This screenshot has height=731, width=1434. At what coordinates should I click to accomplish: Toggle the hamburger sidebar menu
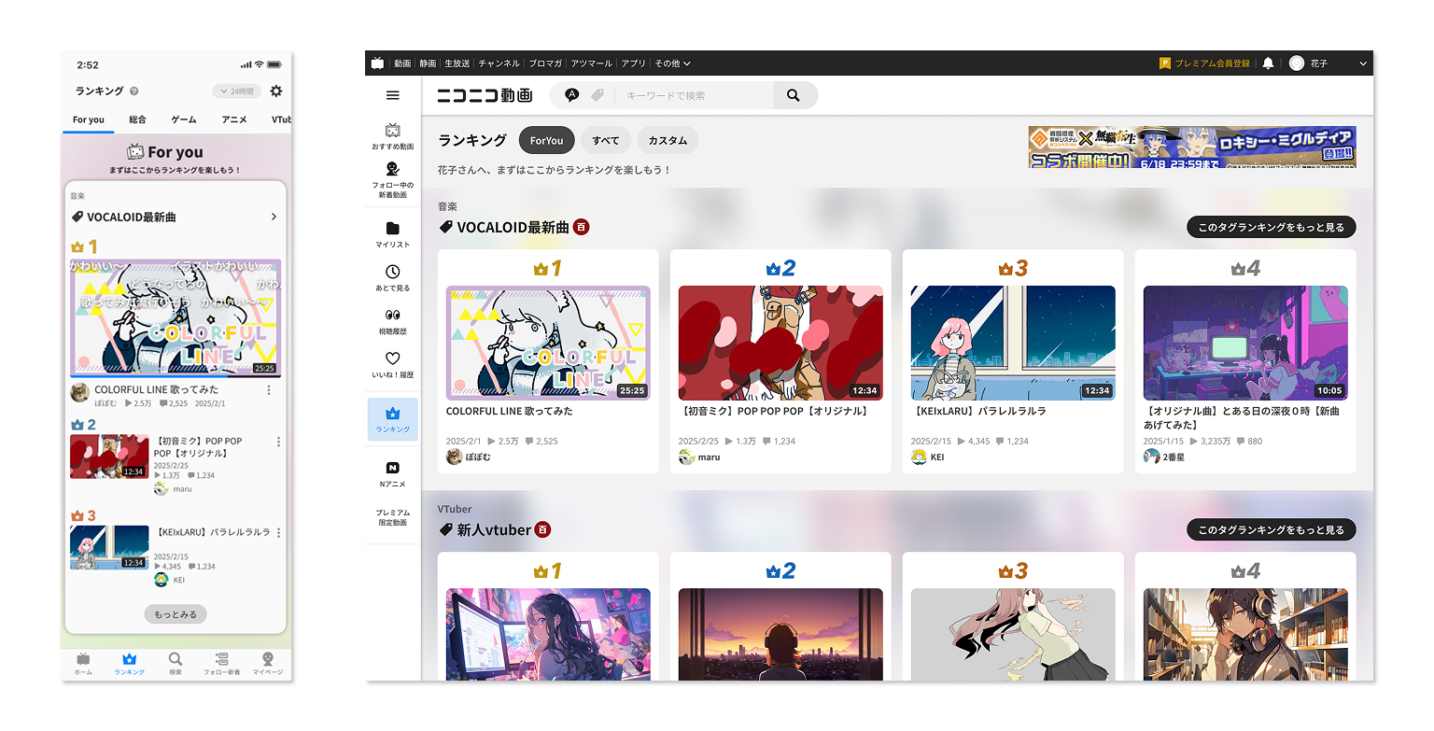[393, 95]
